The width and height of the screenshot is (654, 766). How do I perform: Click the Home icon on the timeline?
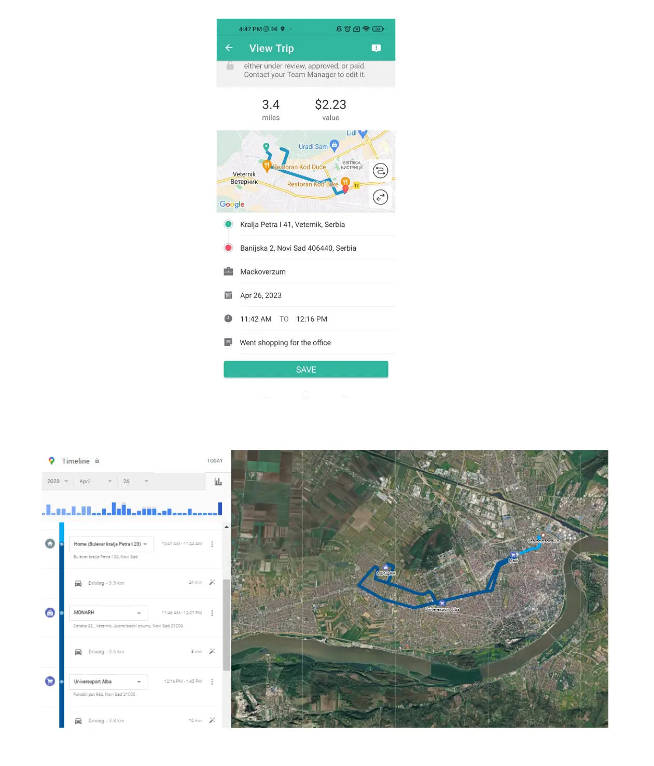point(49,544)
